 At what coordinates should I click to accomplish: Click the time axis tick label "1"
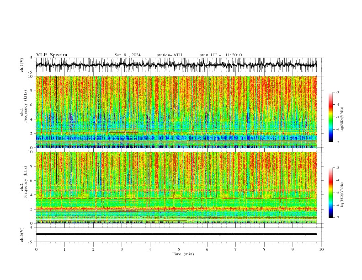64,249
